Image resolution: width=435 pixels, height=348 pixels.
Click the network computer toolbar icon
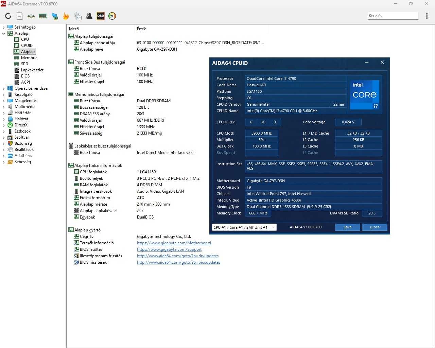(54, 16)
